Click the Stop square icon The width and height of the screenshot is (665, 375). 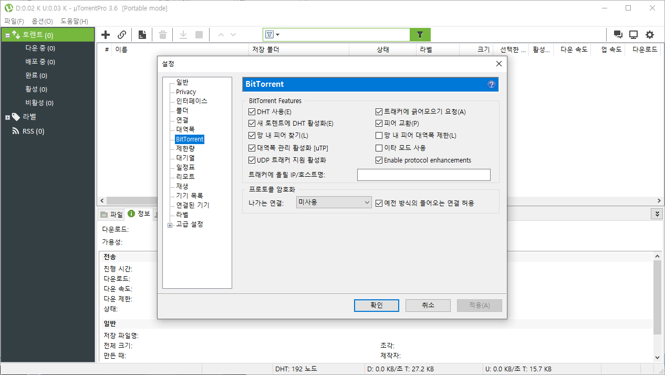tap(199, 35)
